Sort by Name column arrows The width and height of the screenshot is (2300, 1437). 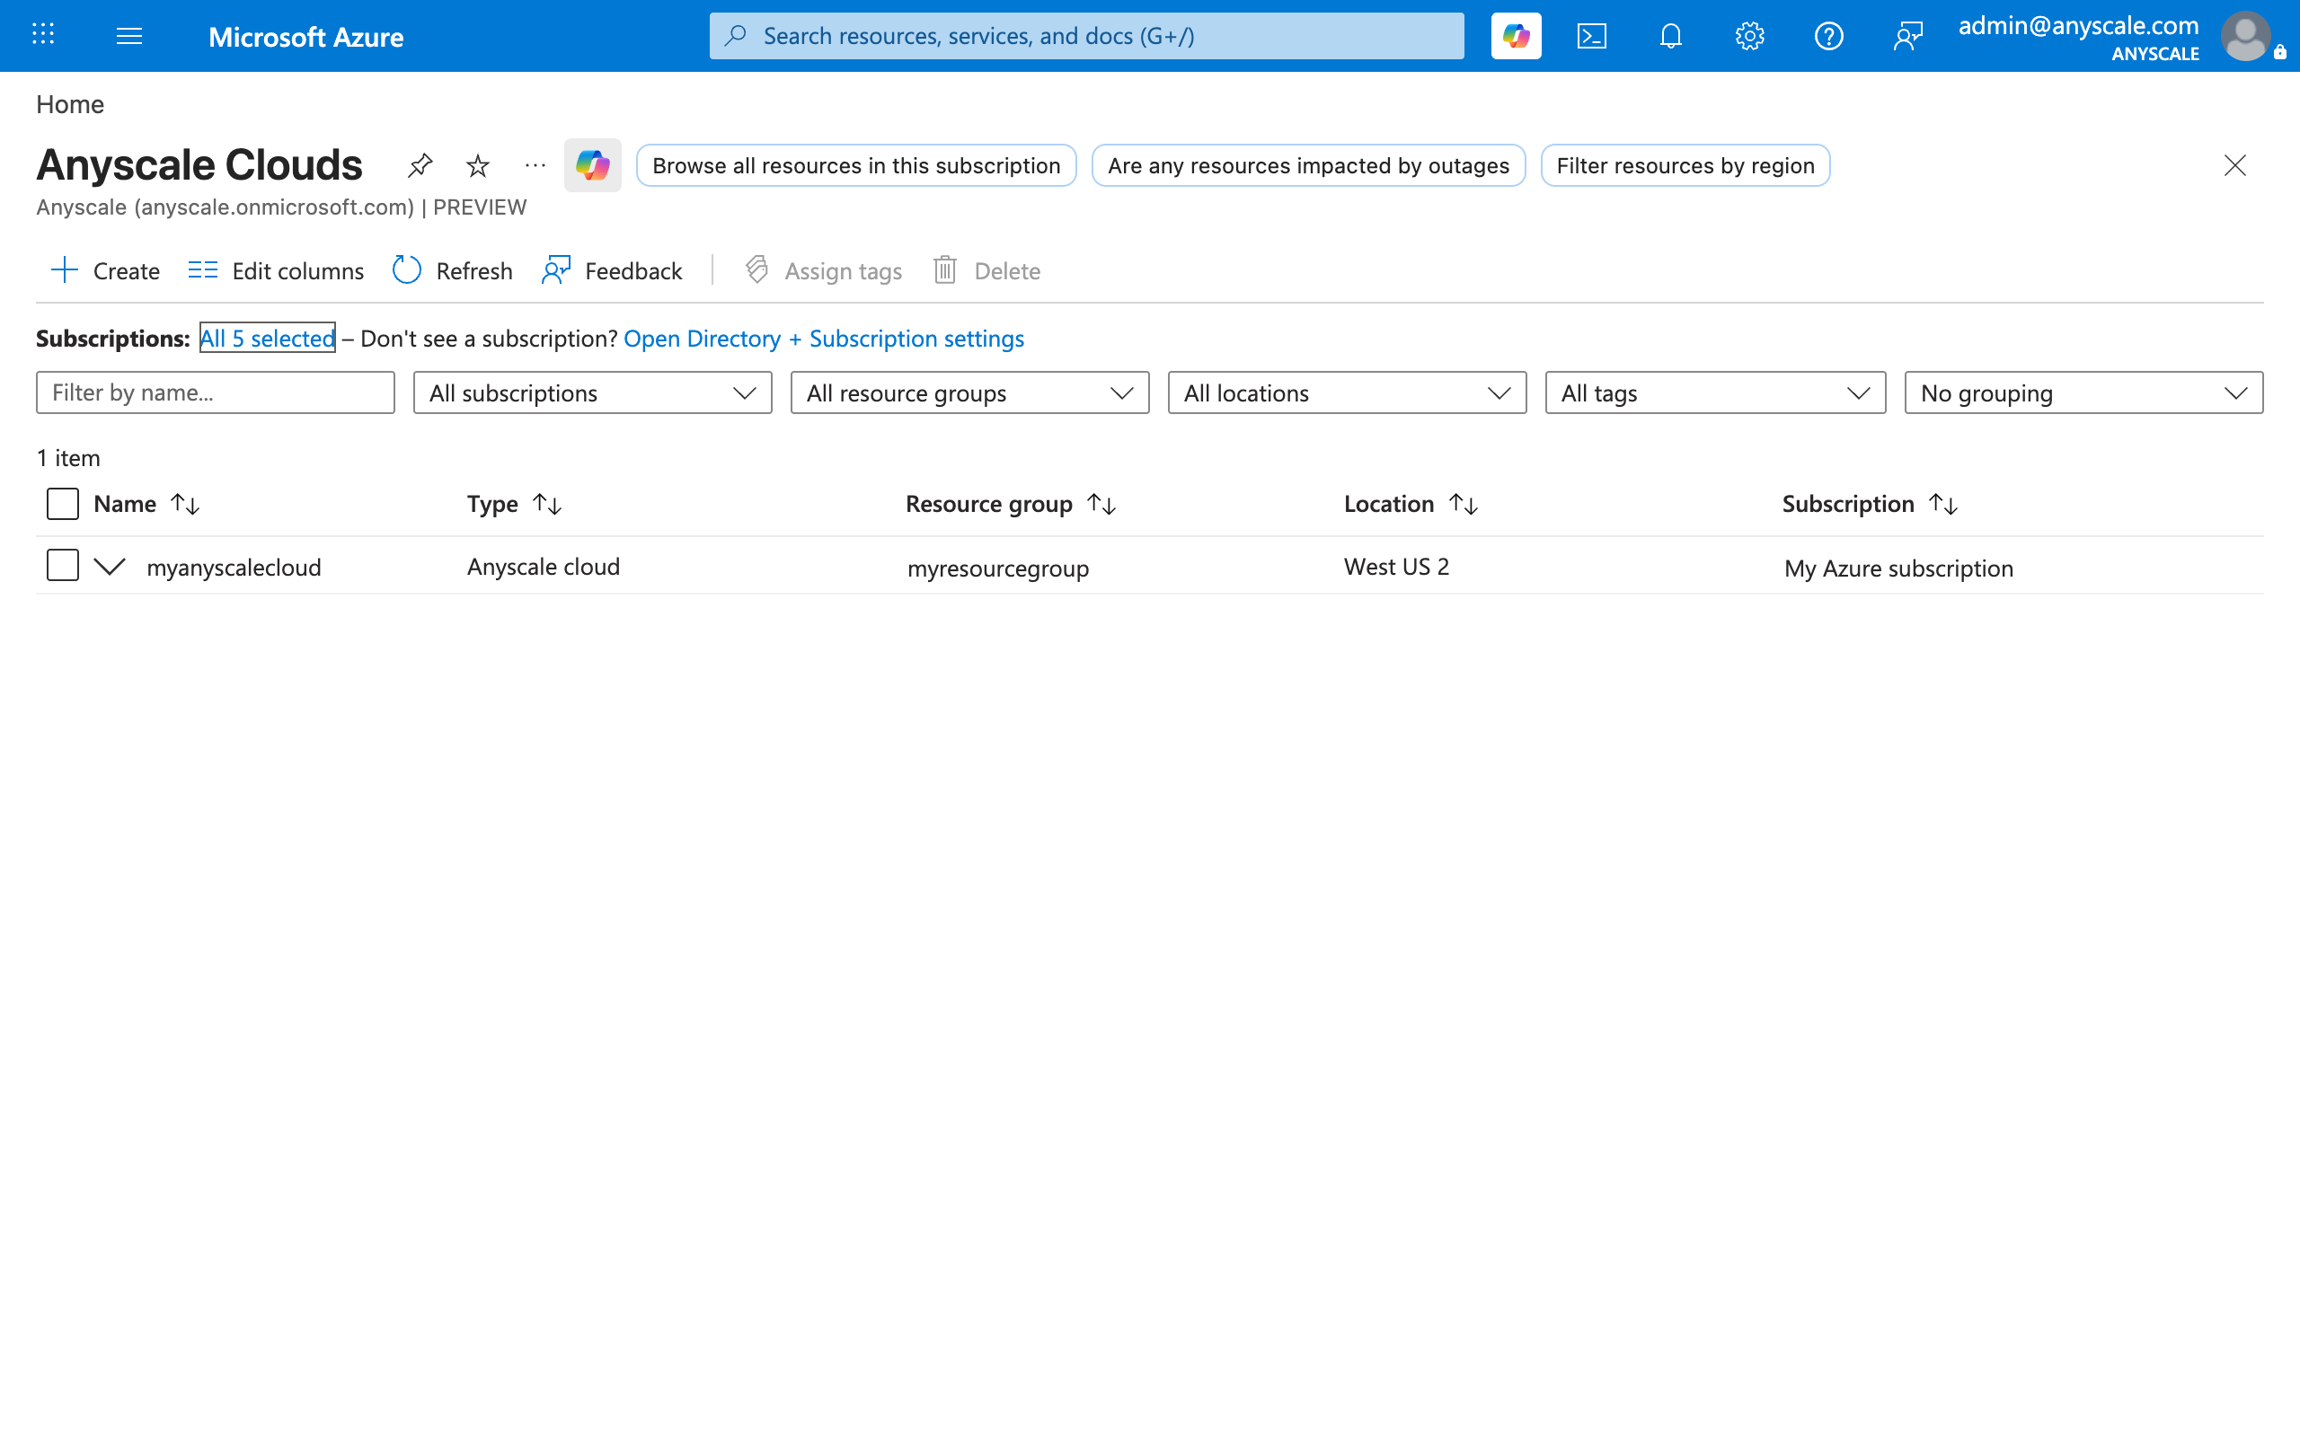pyautogui.click(x=185, y=504)
